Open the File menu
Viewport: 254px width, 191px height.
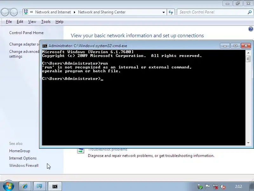[9, 22]
